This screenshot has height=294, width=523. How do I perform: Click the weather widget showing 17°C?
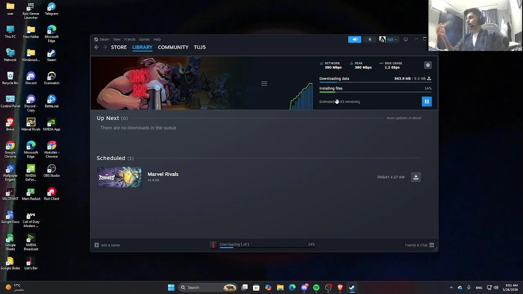click(x=14, y=287)
